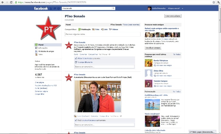The width and height of the screenshot is (221, 134).
Task: Go to Página inicial
Action: [x=174, y=9]
